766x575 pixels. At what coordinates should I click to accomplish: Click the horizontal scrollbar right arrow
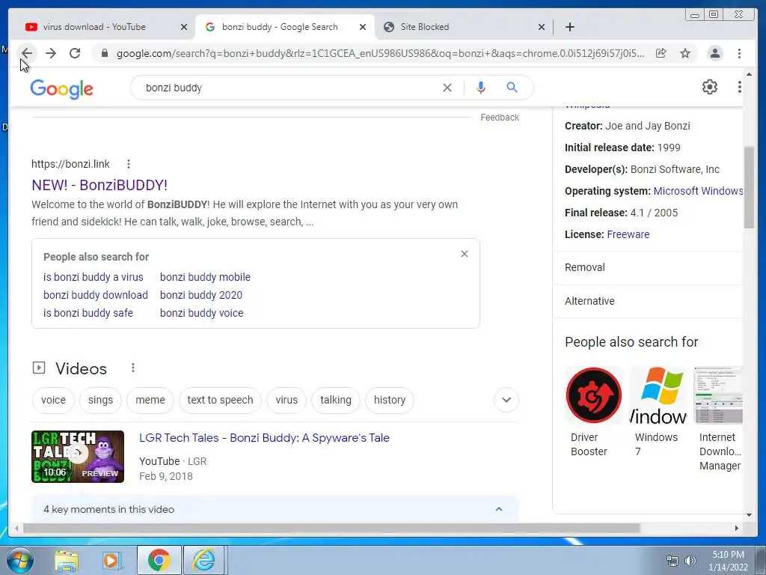pos(737,528)
